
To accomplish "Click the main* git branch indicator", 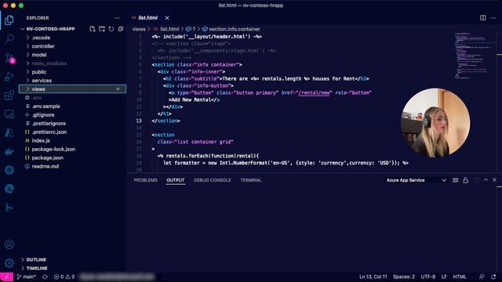I will tap(27, 277).
